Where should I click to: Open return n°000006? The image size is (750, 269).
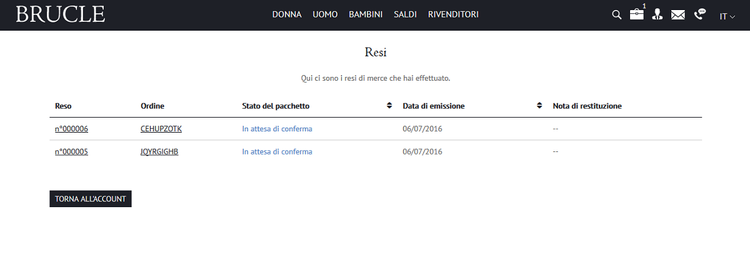(x=71, y=129)
